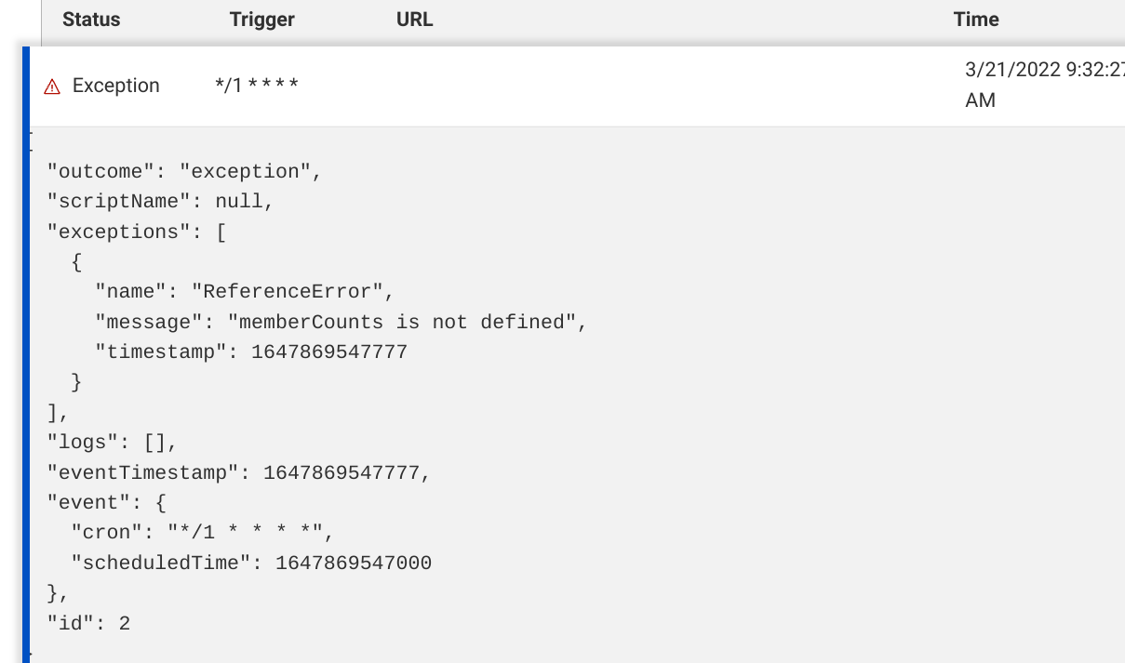Click the "eventTimestamp" line
Screen dimensions: 1125x663
[x=239, y=472]
